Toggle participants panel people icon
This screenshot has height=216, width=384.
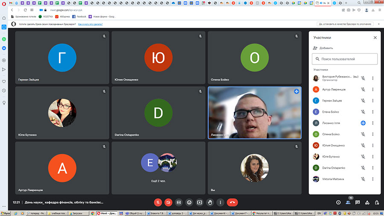click(348, 202)
